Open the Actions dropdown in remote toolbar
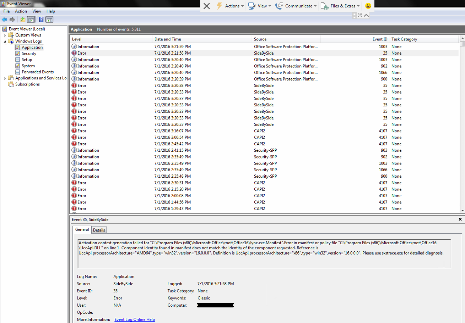 click(x=230, y=6)
